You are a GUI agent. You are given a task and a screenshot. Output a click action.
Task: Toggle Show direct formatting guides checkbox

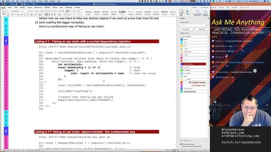click(181, 147)
